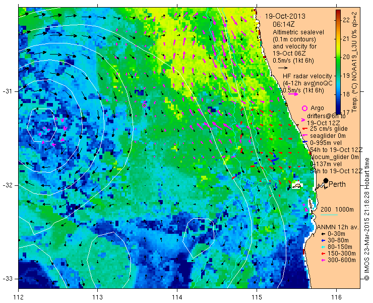Click the 'and velocity for' text
This screenshot has height=303, width=373.
coord(295,46)
